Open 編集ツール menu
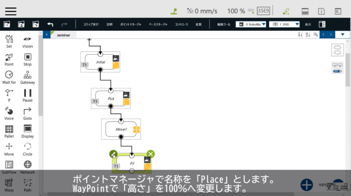This screenshot has width=351, height=196. (224, 24)
